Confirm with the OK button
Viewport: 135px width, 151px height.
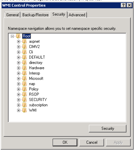[x=65, y=142]
